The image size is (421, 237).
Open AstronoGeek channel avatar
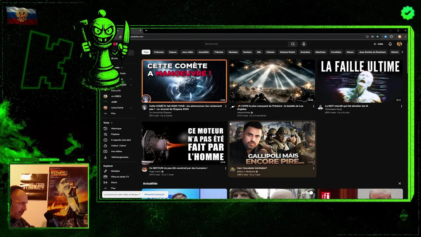(233, 107)
